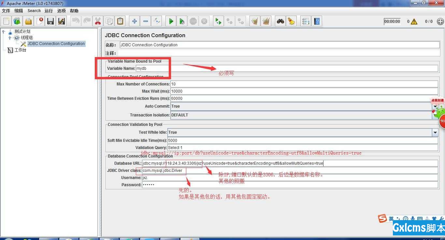This screenshot has width=445, height=240.
Task: Click the Database URL field
Action: pyautogui.click(x=290, y=163)
